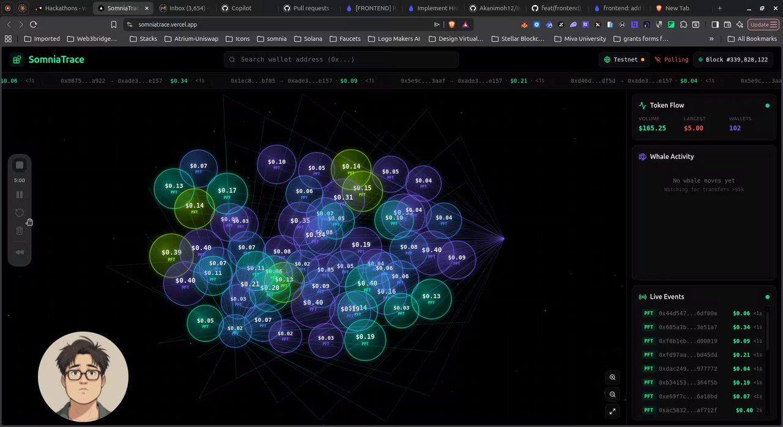Switch to the Implement His tab

click(x=431, y=8)
